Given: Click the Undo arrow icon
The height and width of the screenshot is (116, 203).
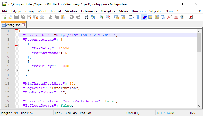Looking at the screenshot, I should (x=72, y=17).
